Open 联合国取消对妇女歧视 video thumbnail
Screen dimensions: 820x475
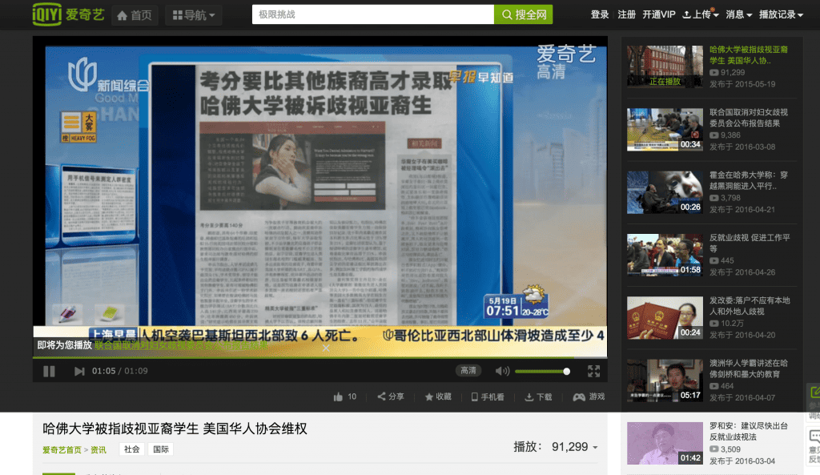tap(665, 129)
